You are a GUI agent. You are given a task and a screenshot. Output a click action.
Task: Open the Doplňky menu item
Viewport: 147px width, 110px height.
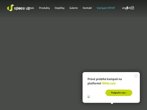[x=59, y=8]
